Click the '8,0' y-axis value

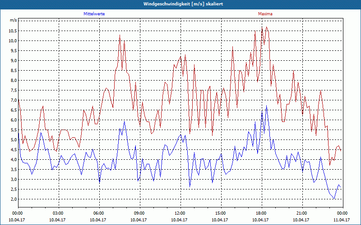pyautogui.click(x=14, y=81)
